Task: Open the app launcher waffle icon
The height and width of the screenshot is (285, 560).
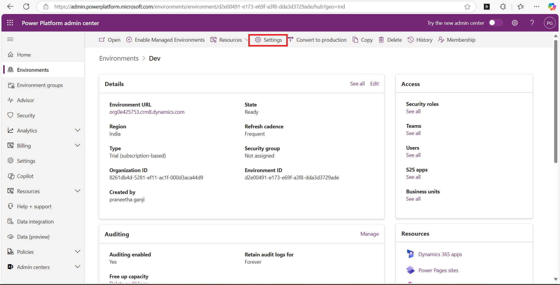Action: point(10,23)
